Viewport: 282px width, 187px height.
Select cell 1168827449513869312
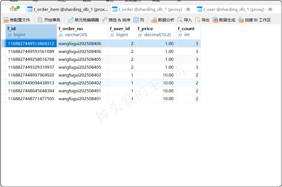(31, 43)
